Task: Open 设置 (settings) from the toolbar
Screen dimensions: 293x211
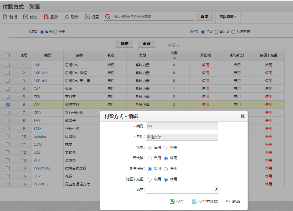Action: pyautogui.click(x=87, y=17)
